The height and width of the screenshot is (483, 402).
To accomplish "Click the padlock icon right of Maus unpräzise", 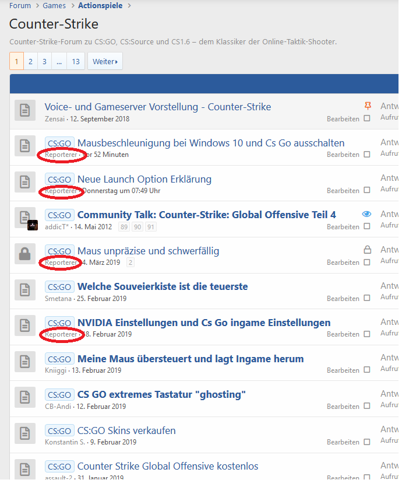I will point(368,250).
